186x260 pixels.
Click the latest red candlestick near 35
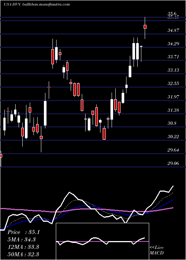point(145,27)
